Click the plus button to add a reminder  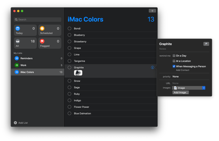click(152, 11)
